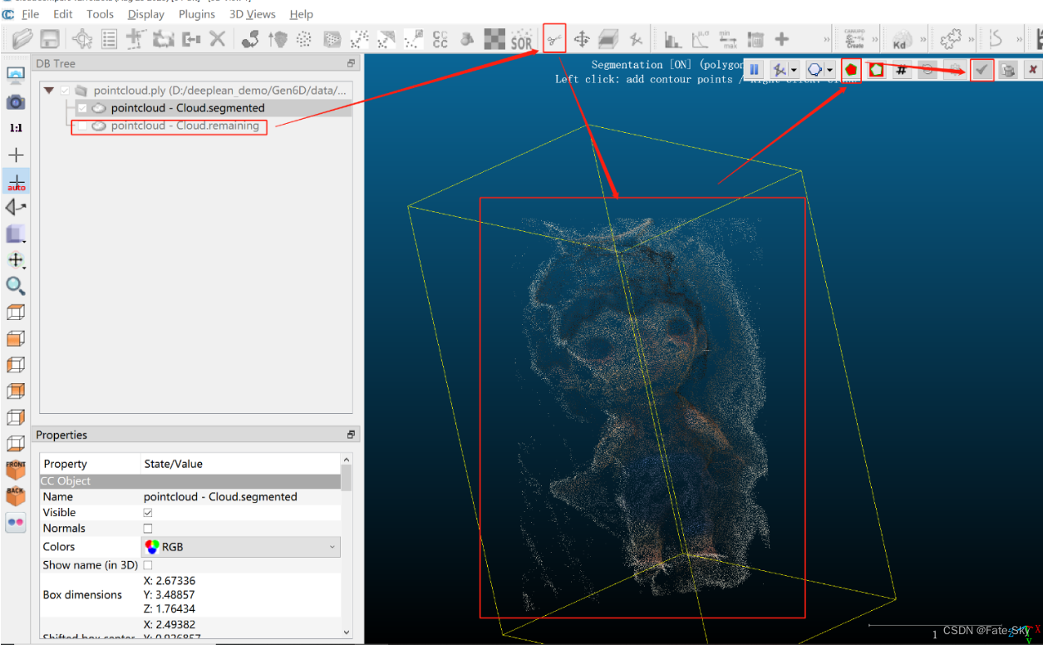Pause segmentation with the pause button
The image size is (1043, 645).
(755, 70)
